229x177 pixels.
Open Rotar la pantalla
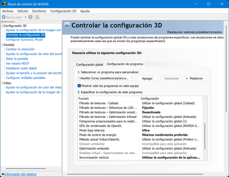(17, 59)
